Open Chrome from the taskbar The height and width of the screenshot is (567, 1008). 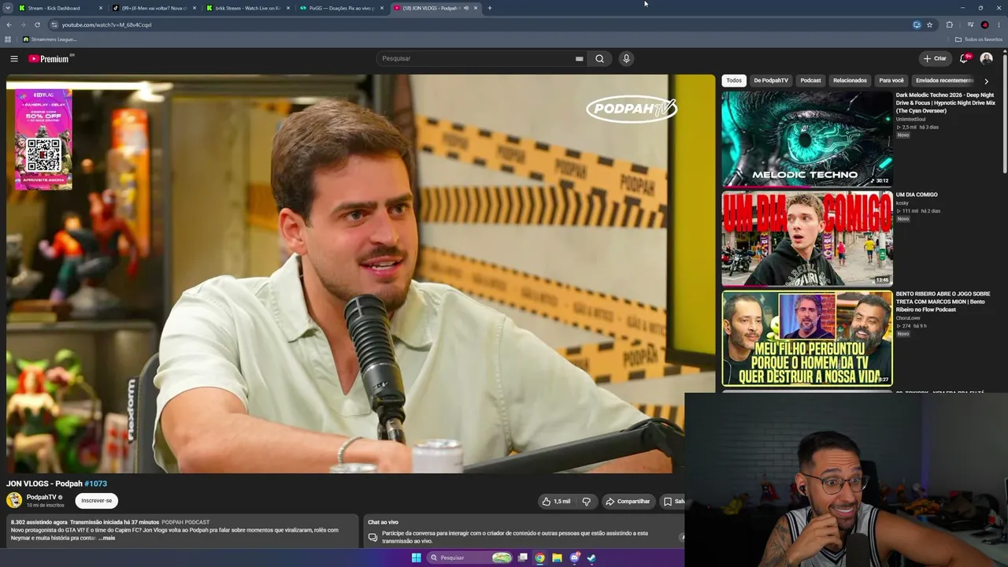pos(539,558)
